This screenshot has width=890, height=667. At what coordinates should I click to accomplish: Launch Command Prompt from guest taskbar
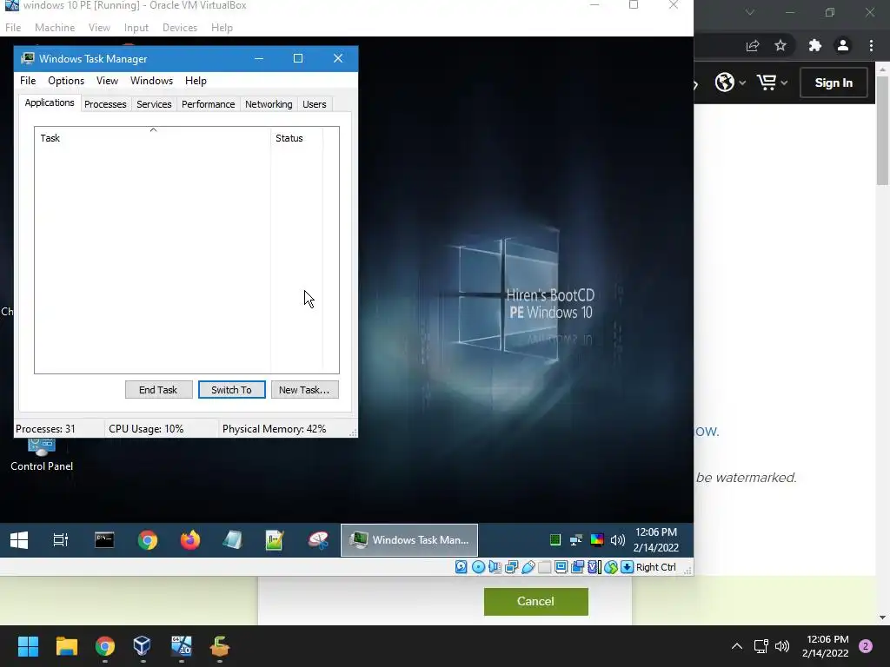click(x=104, y=540)
